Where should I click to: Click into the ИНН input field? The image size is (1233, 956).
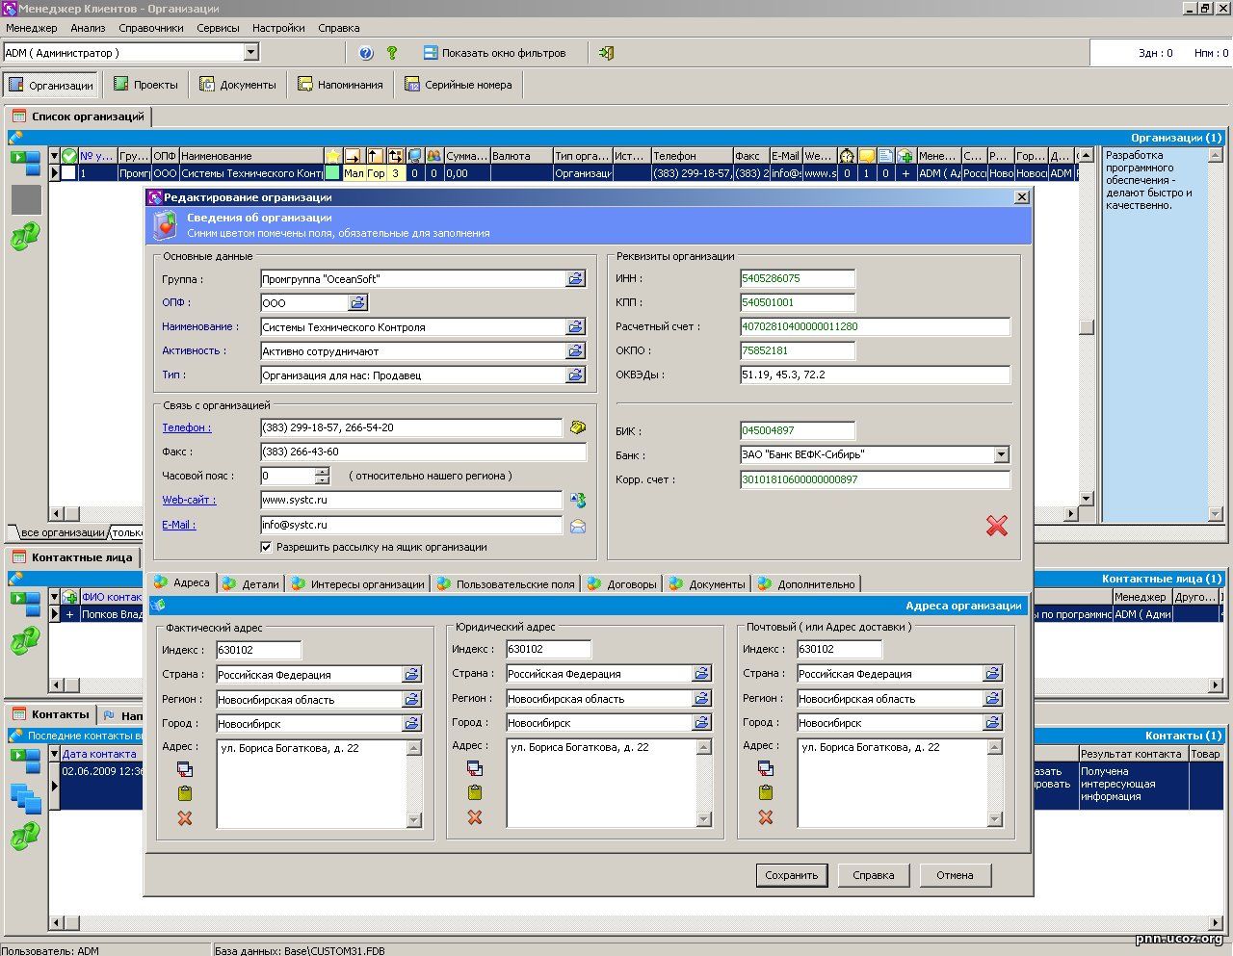pos(798,278)
